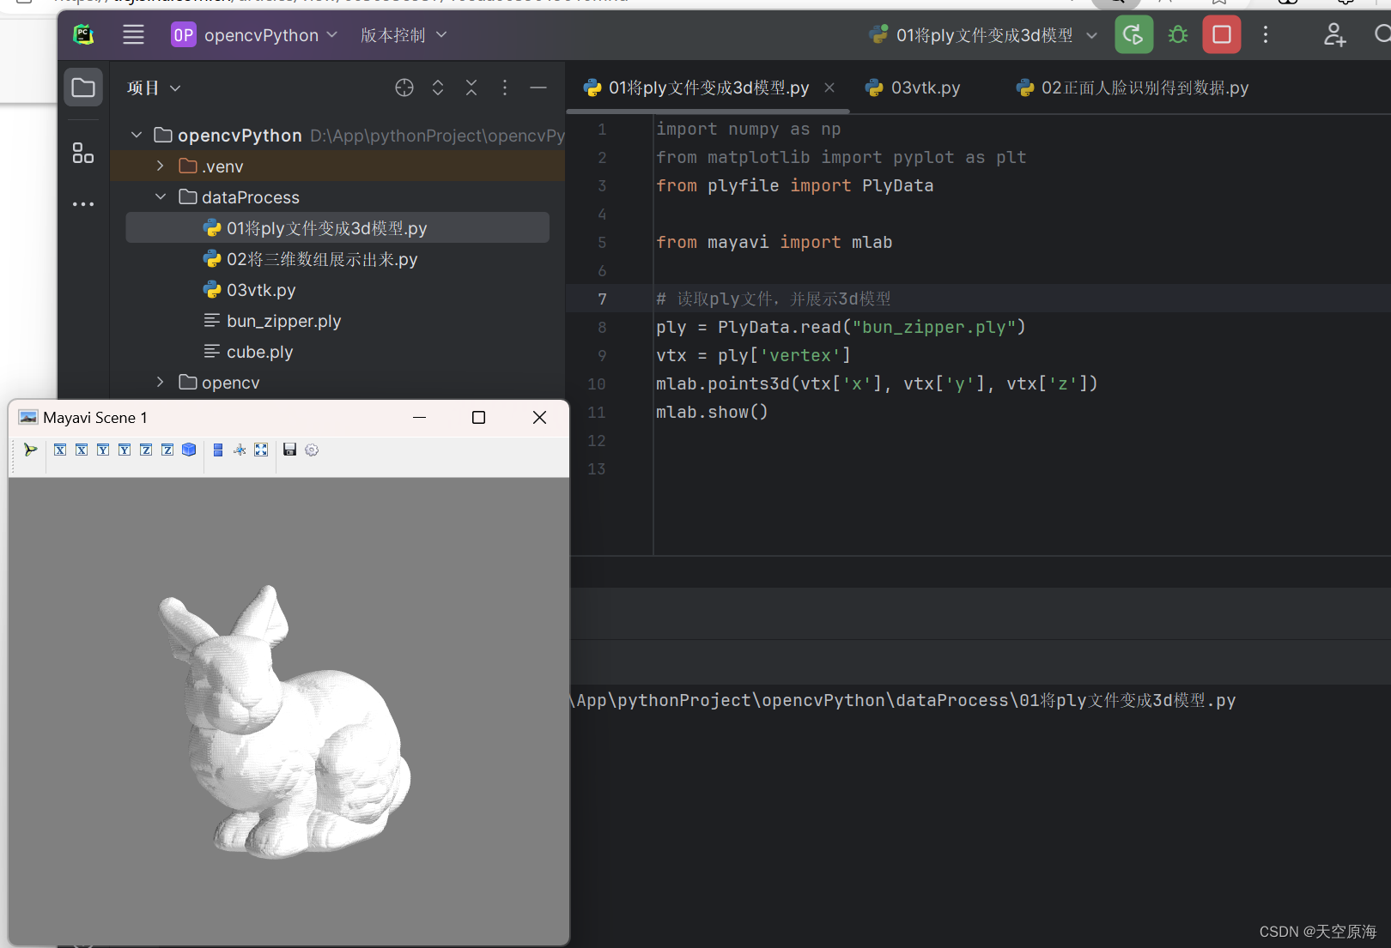Viewport: 1391px width, 948px height.
Task: Expand the opencv folder
Action: click(160, 382)
